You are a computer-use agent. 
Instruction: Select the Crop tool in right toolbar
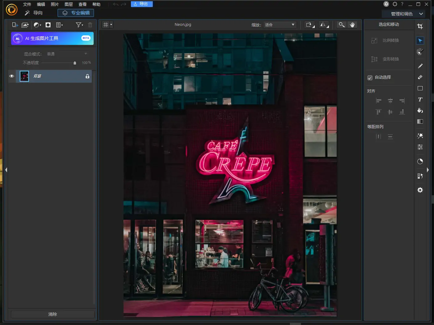[420, 26]
